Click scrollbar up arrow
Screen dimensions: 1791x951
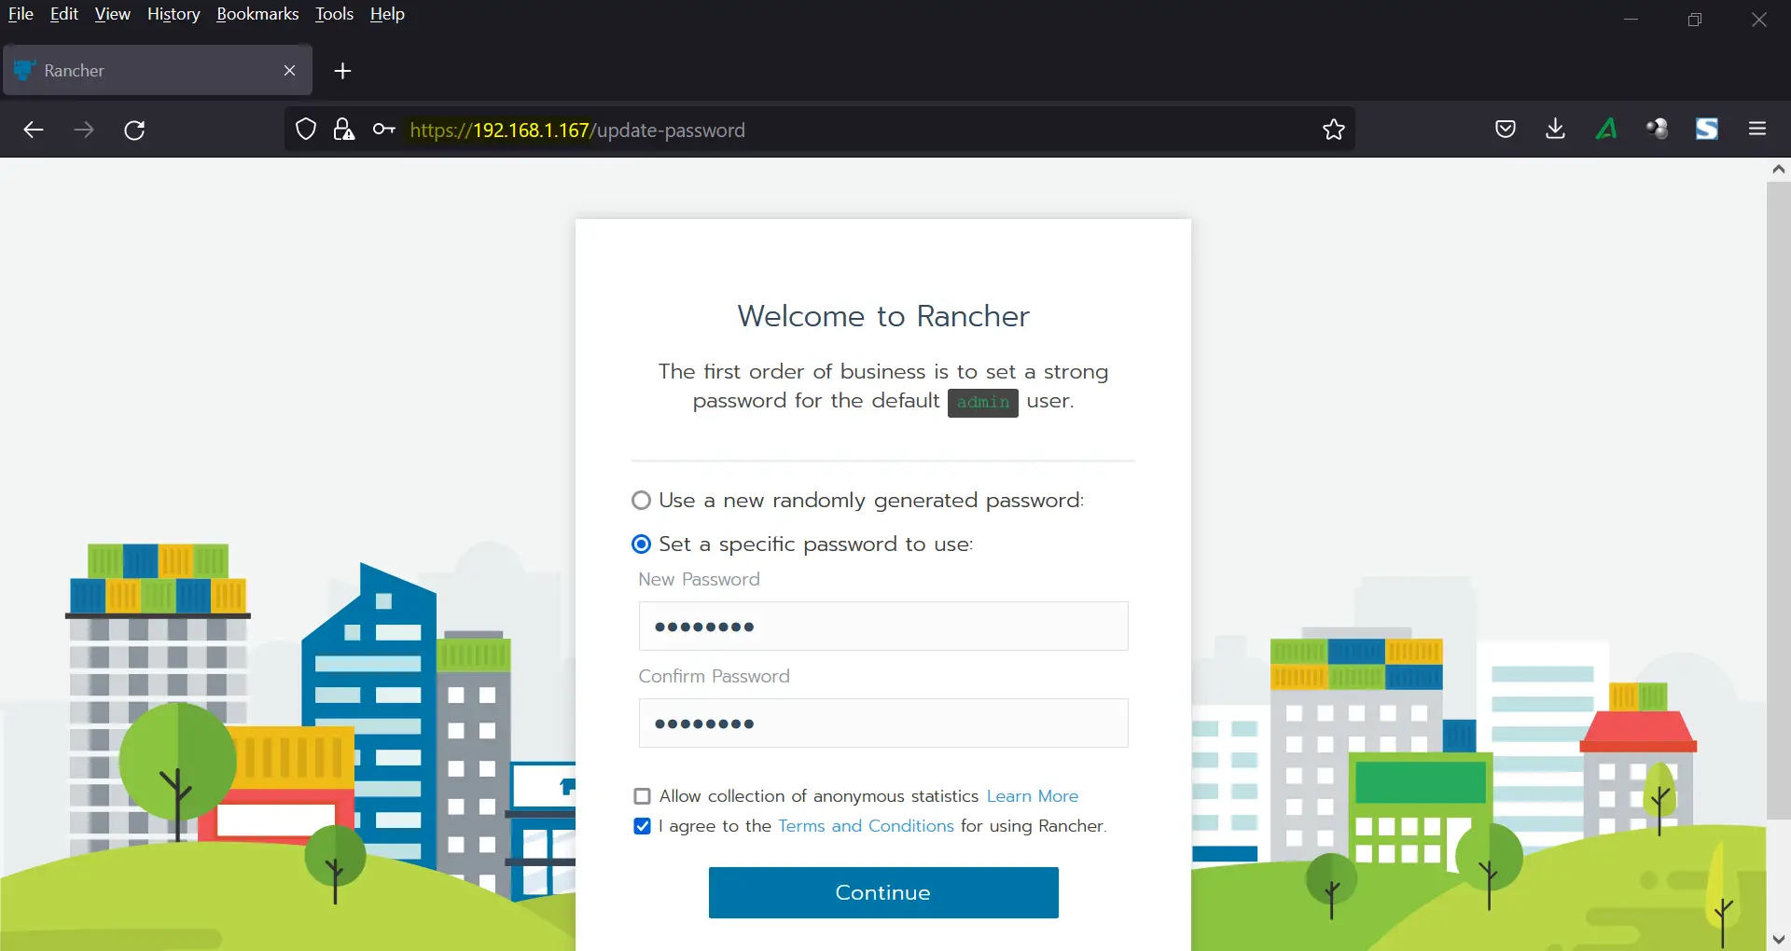pos(1778,169)
